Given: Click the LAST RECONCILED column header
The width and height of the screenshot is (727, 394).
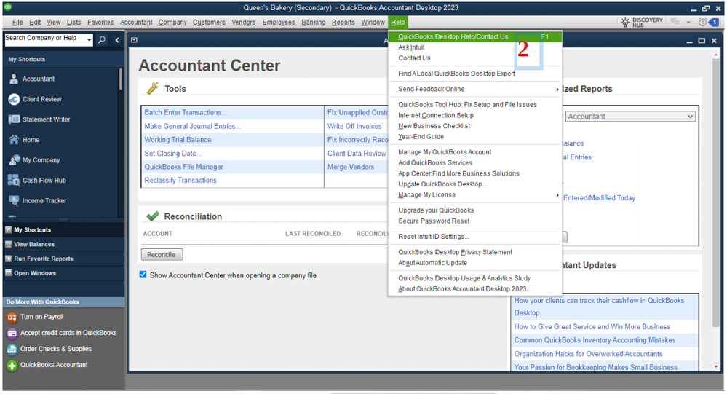Looking at the screenshot, I should (312, 234).
